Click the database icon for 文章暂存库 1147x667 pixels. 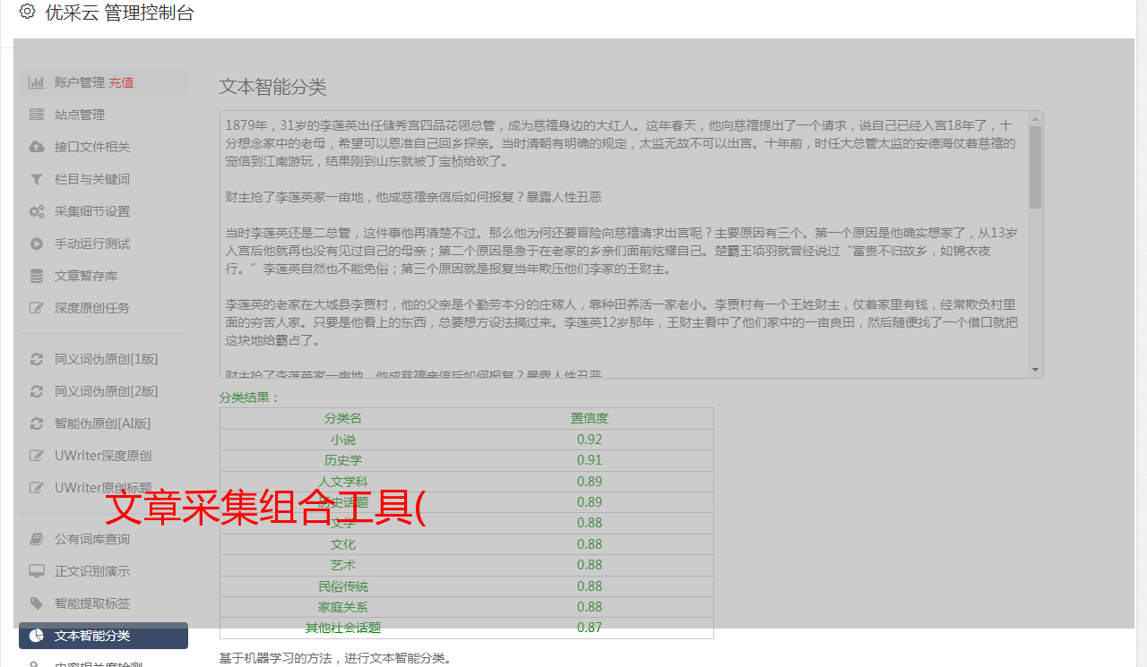pyautogui.click(x=36, y=276)
